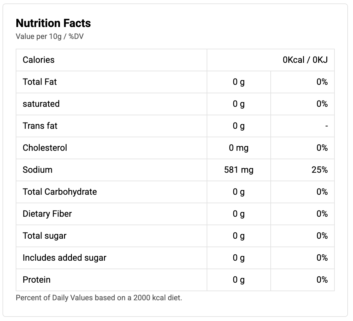Image resolution: width=353 pixels, height=321 pixels.
Task: Click the 'Value per 10g / %DV' subtitle
Action: pos(50,36)
